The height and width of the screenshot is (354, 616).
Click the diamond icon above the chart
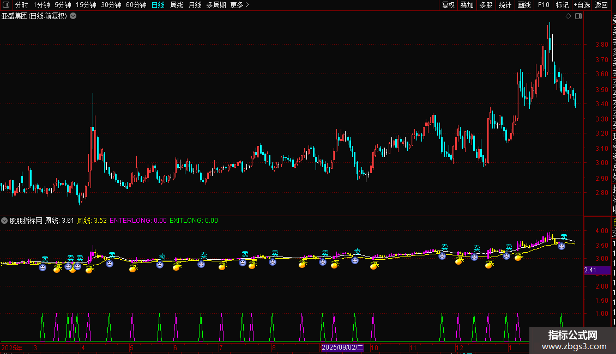pyautogui.click(x=568, y=16)
